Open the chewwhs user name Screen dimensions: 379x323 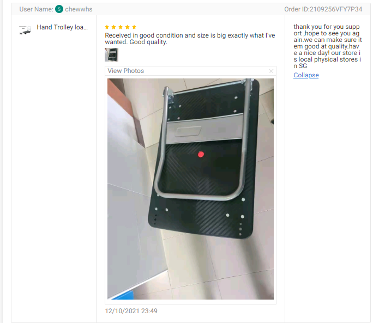tap(79, 9)
